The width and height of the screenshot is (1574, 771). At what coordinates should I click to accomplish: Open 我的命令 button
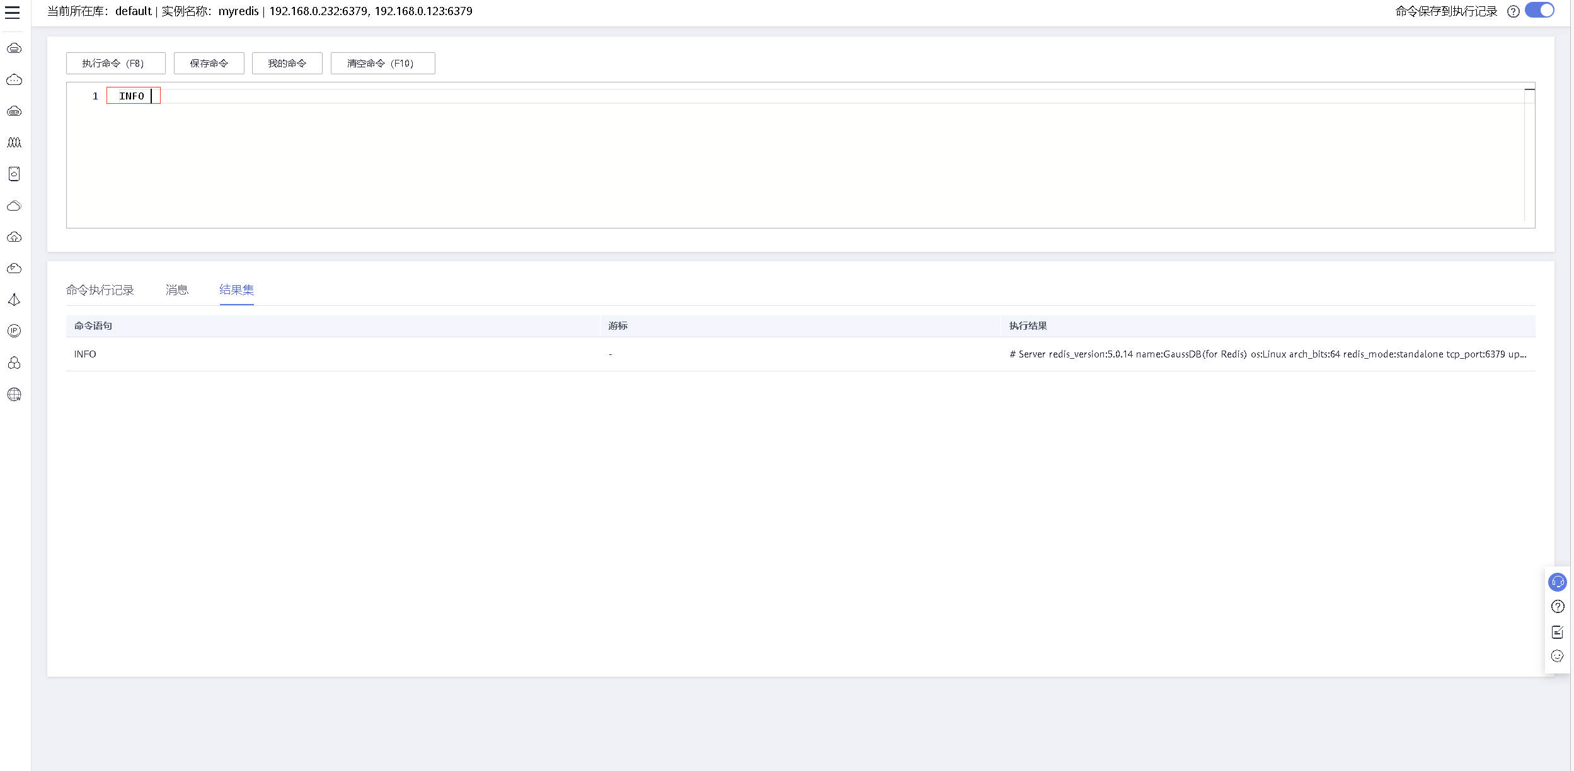(x=287, y=64)
